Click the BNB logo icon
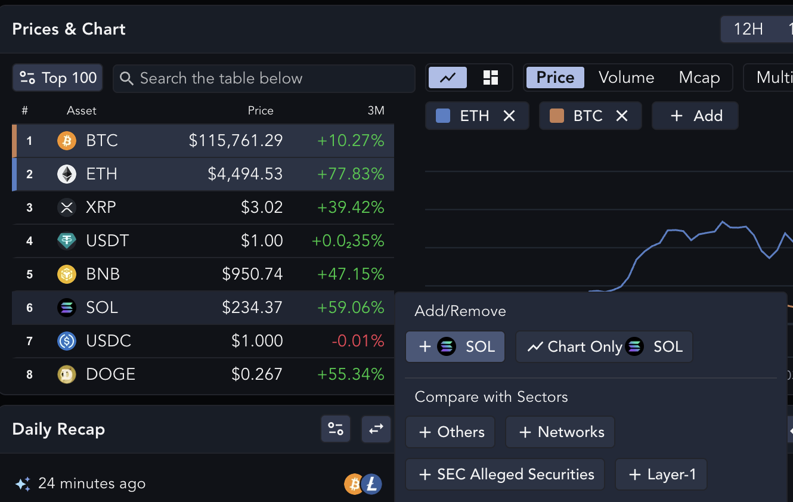Viewport: 793px width, 502px height. [67, 274]
